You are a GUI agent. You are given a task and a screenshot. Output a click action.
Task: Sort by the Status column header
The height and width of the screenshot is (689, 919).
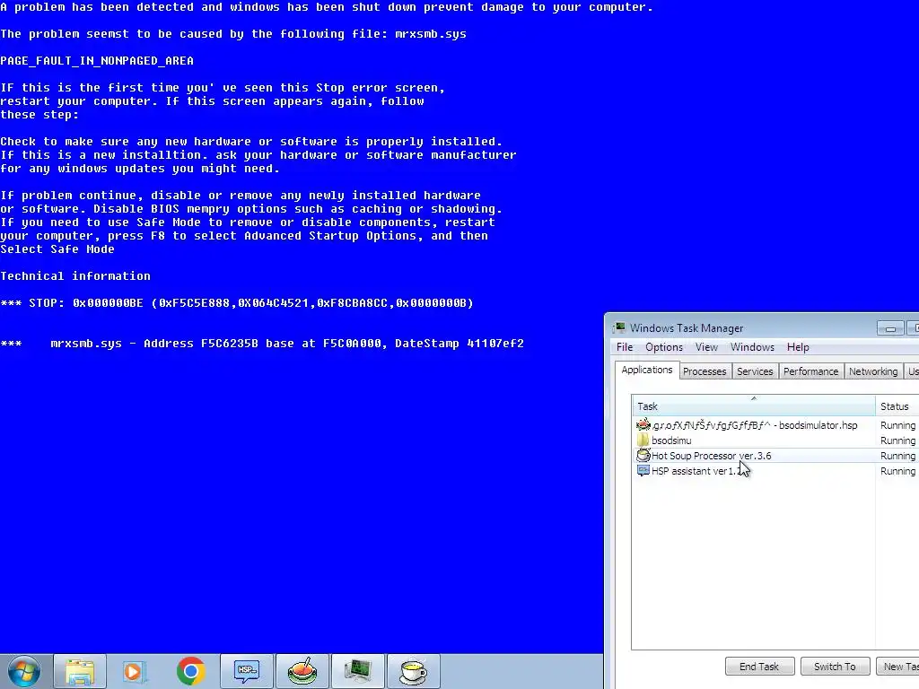click(897, 406)
